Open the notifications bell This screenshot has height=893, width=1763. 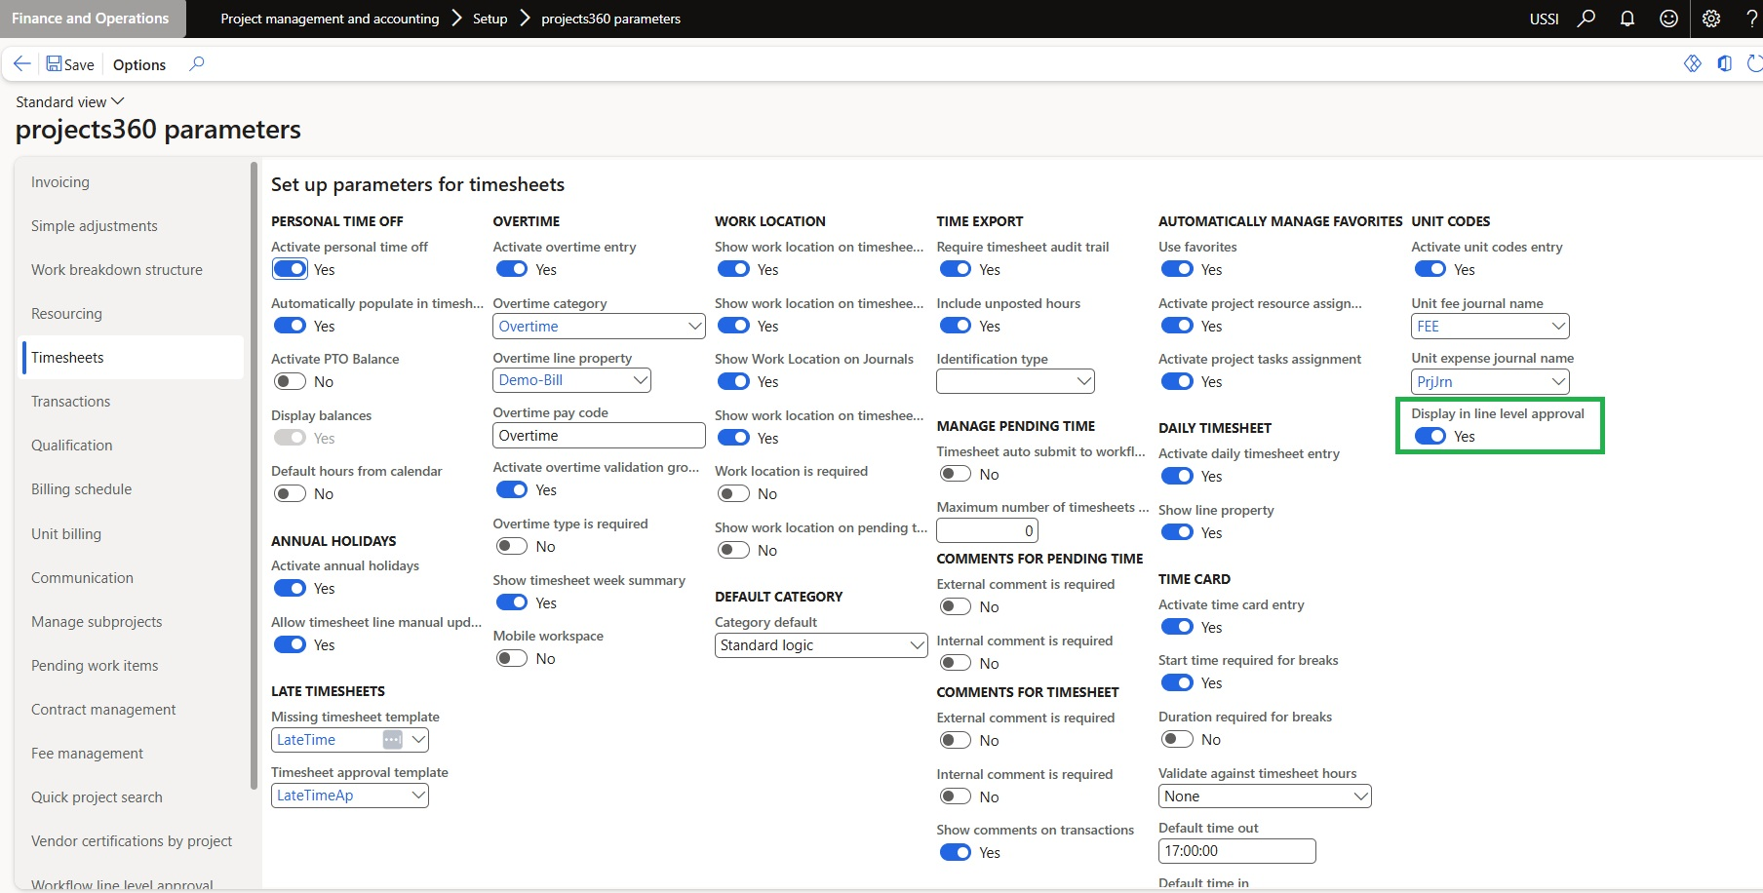[x=1627, y=19]
